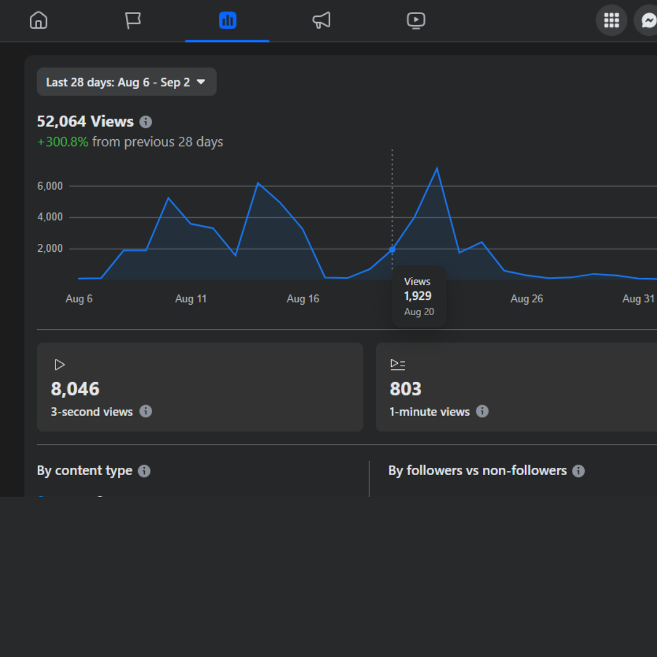Open the Pages flag icon tab
Image resolution: width=657 pixels, height=657 pixels.
133,20
